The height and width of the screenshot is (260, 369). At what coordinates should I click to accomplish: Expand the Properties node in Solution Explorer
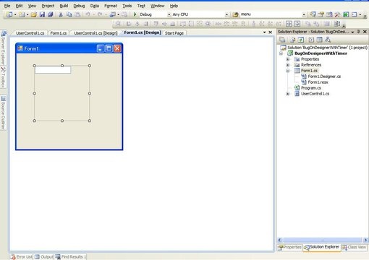(x=287, y=59)
